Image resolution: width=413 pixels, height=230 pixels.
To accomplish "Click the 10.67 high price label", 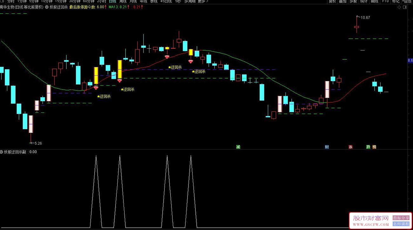I will [365, 17].
